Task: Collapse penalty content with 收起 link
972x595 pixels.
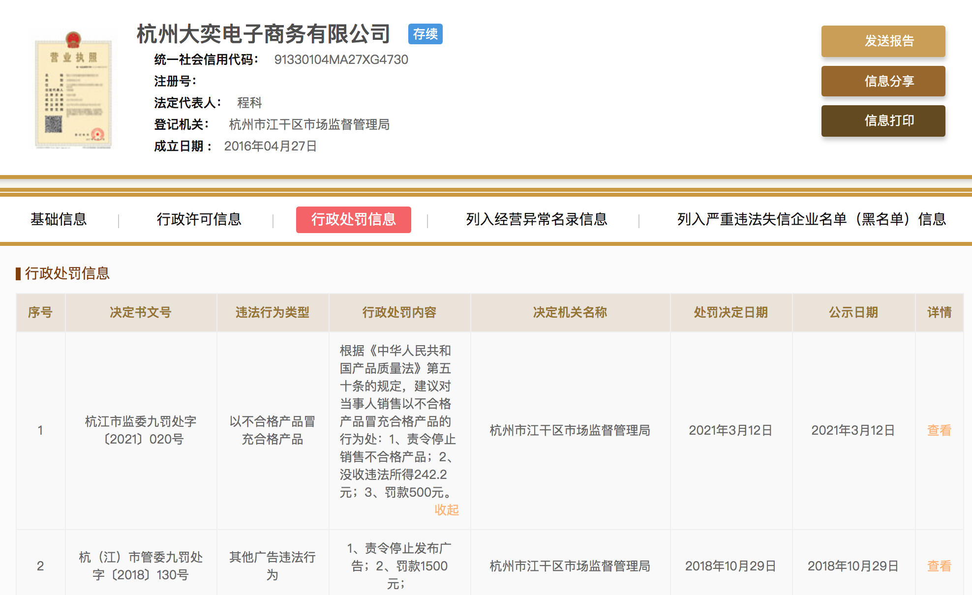Action: pos(446,510)
